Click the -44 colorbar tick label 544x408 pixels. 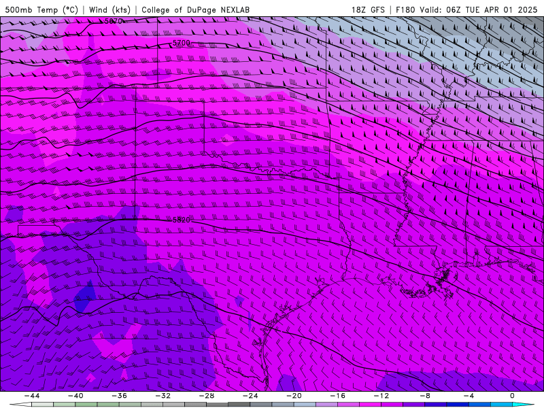pos(32,396)
